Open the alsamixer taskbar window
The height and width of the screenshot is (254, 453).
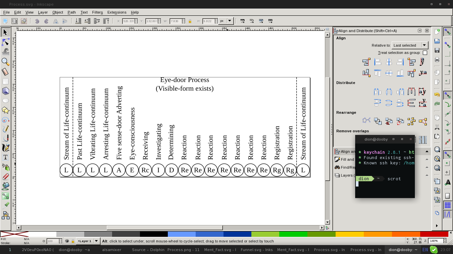pyautogui.click(x=112, y=250)
